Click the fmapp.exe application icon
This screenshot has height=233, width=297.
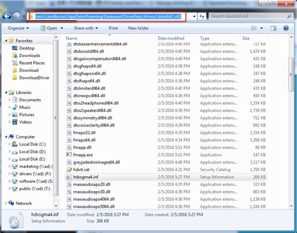point(69,155)
